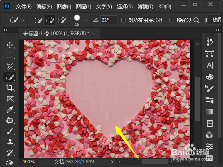Open the 编辑(E) menu
Viewport: 223px width, 167px height.
44,7
